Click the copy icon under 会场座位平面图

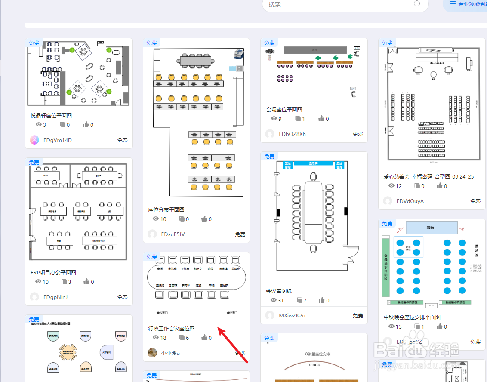pyautogui.click(x=298, y=119)
